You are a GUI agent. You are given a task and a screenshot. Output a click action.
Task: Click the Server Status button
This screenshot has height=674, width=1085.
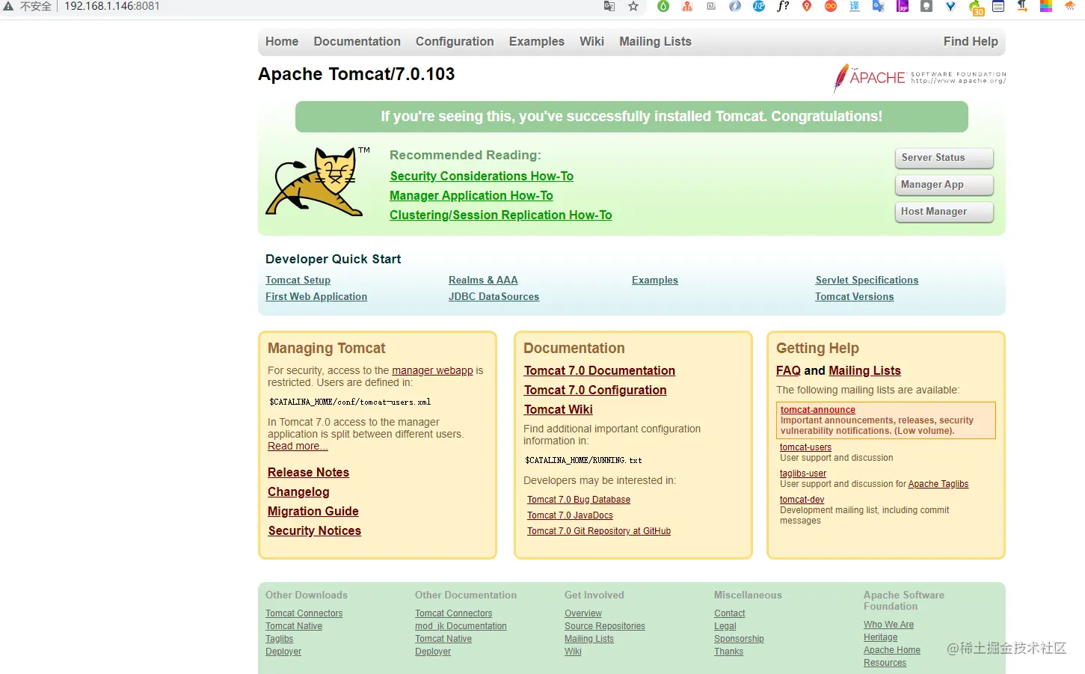tap(944, 158)
